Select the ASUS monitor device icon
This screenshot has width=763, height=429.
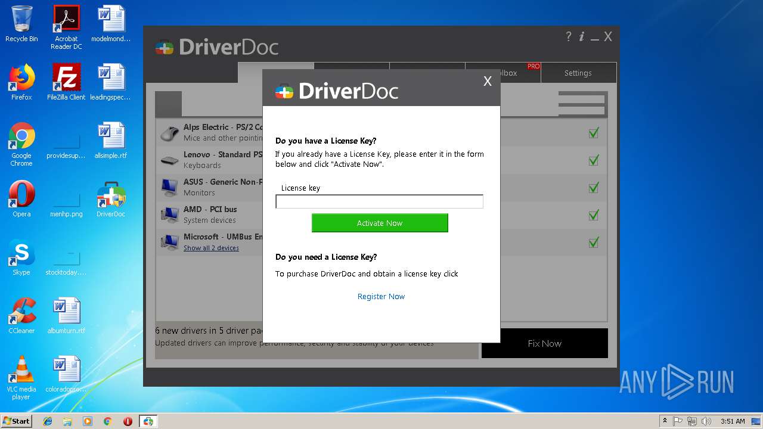(170, 188)
